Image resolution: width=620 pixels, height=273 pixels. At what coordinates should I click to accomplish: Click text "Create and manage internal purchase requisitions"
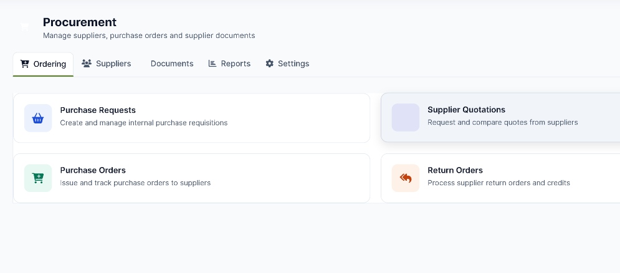144,123
